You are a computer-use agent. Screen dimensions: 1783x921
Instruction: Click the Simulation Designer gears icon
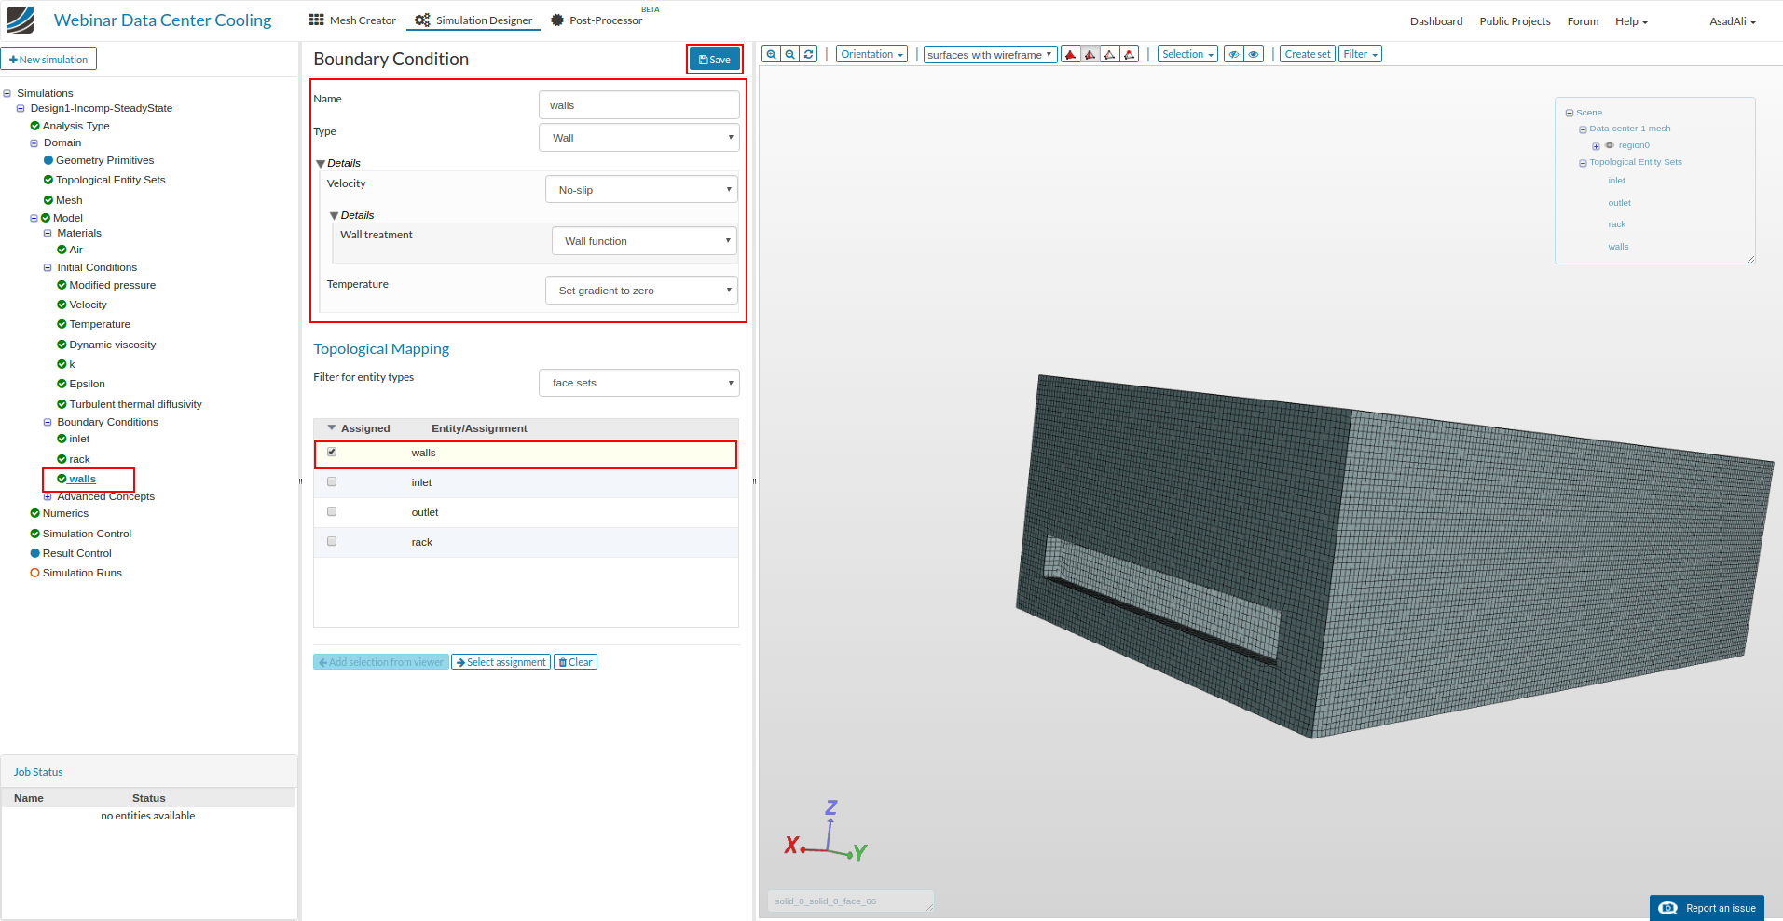[422, 20]
